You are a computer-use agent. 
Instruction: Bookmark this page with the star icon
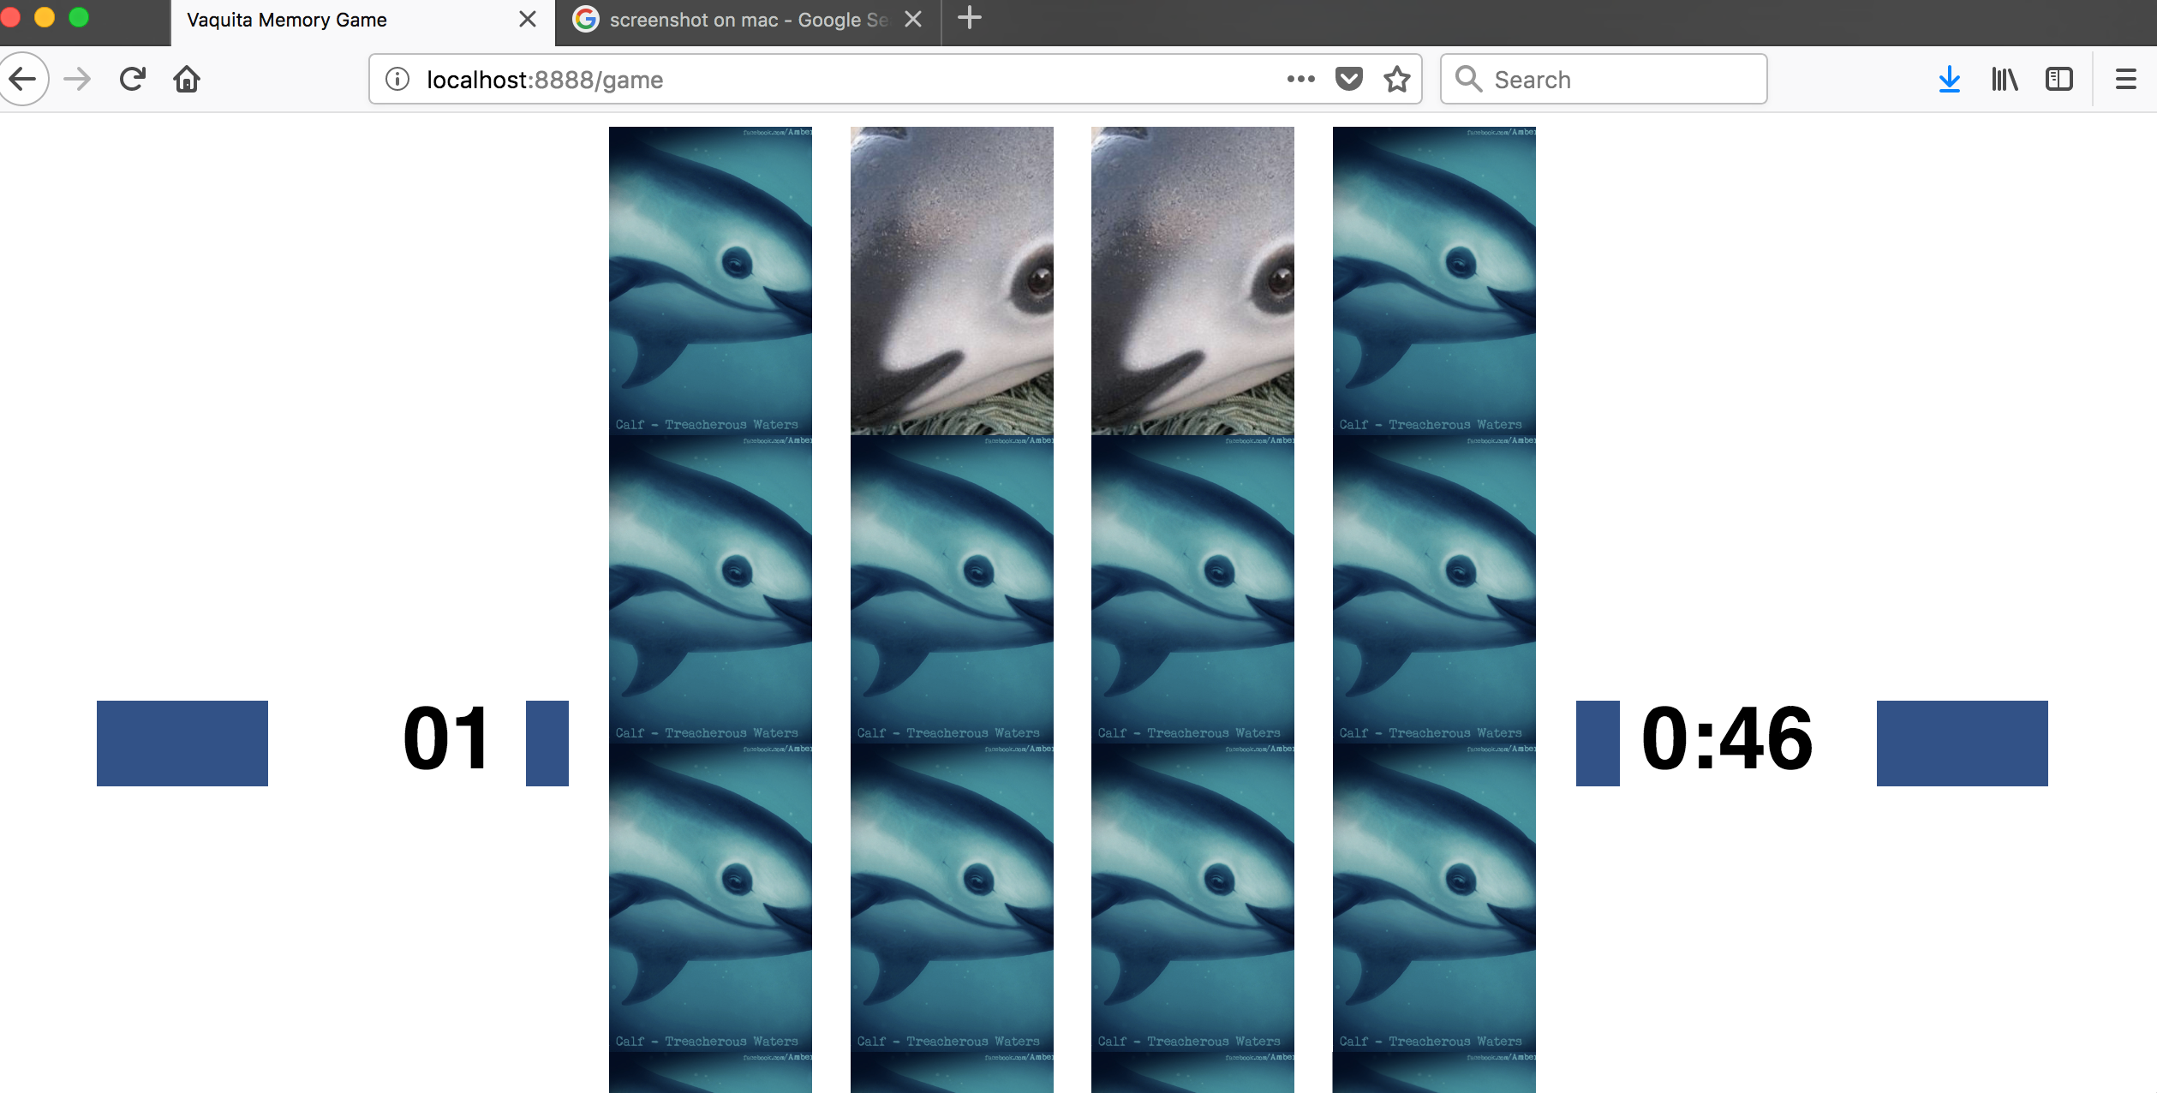1396,80
